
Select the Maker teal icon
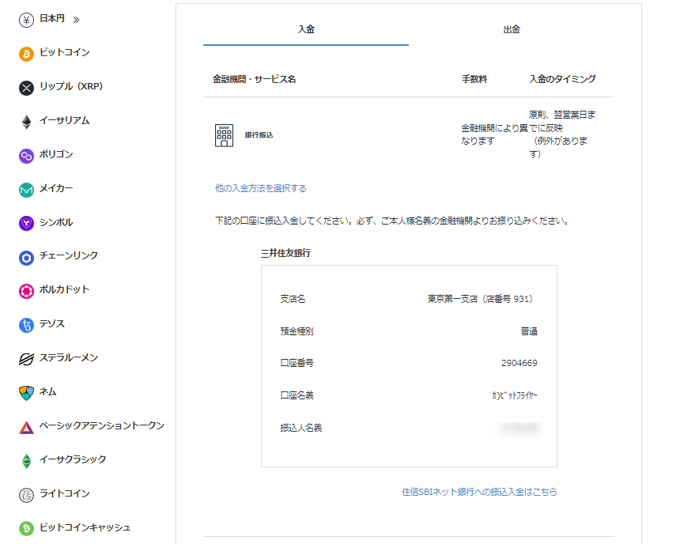26,190
